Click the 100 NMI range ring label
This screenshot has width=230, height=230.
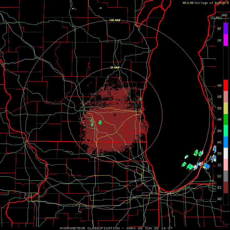115,20
